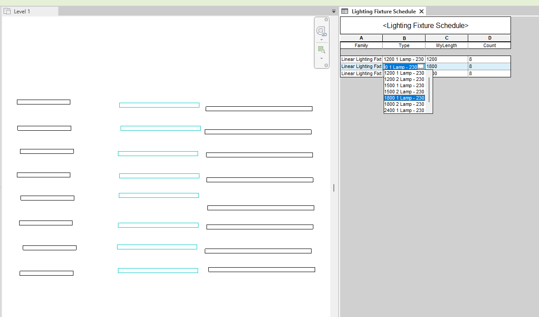Close the navigation bar using its X icon
The image size is (539, 317).
pyautogui.click(x=326, y=20)
